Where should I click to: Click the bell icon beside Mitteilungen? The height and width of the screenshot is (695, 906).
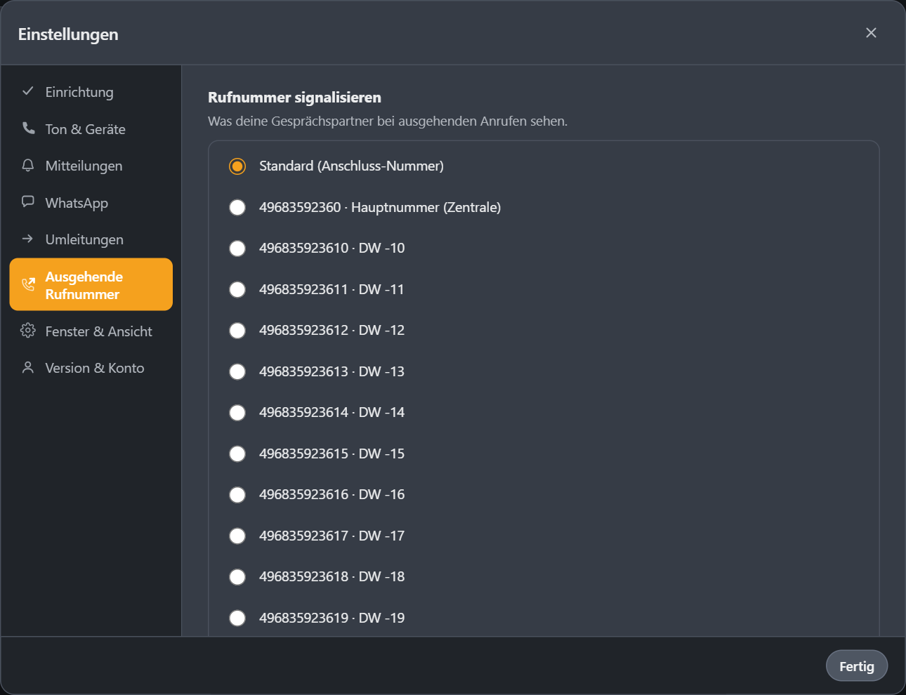pyautogui.click(x=28, y=166)
